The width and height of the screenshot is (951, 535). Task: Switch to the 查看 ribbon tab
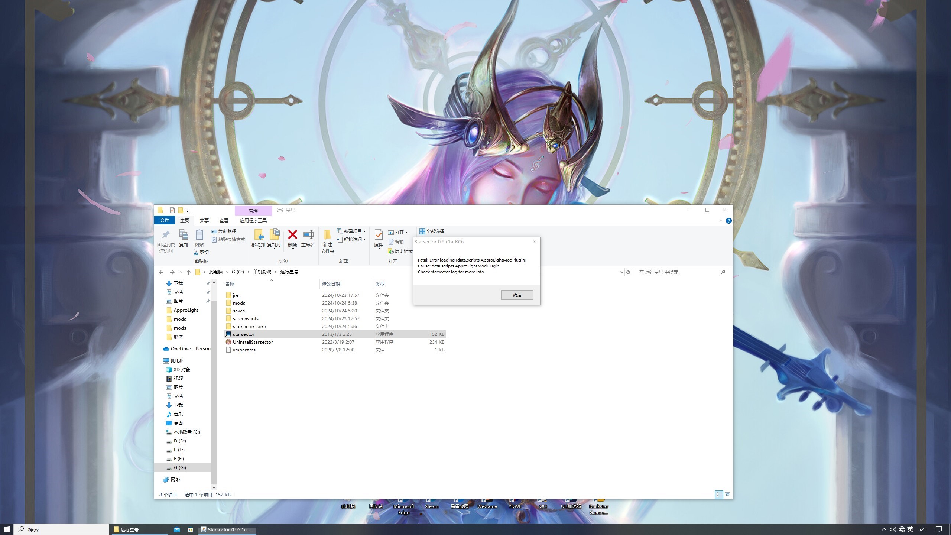click(x=224, y=220)
